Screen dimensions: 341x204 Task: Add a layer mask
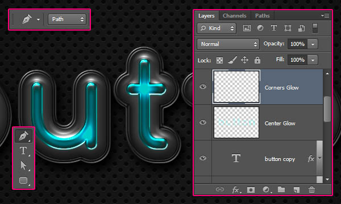tap(251, 190)
